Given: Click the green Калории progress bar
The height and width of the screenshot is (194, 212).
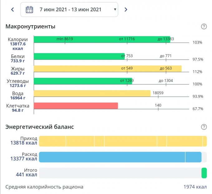Looking at the screenshot, I should (x=101, y=39).
